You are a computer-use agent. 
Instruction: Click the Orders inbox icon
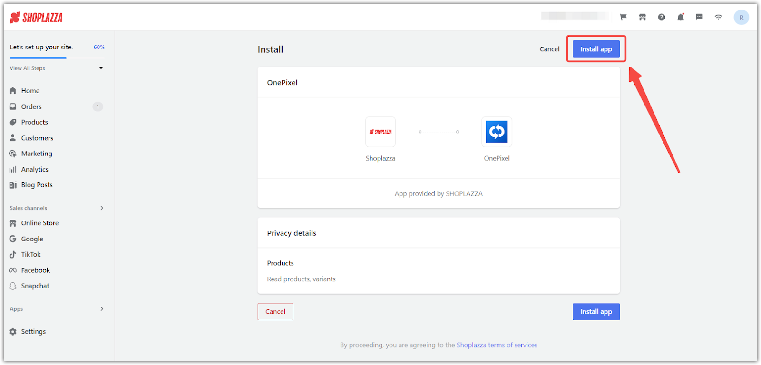13,106
